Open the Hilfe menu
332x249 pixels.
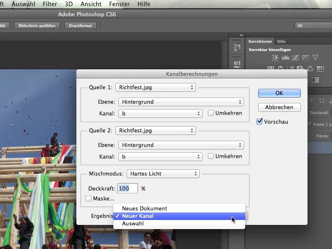pos(144,4)
